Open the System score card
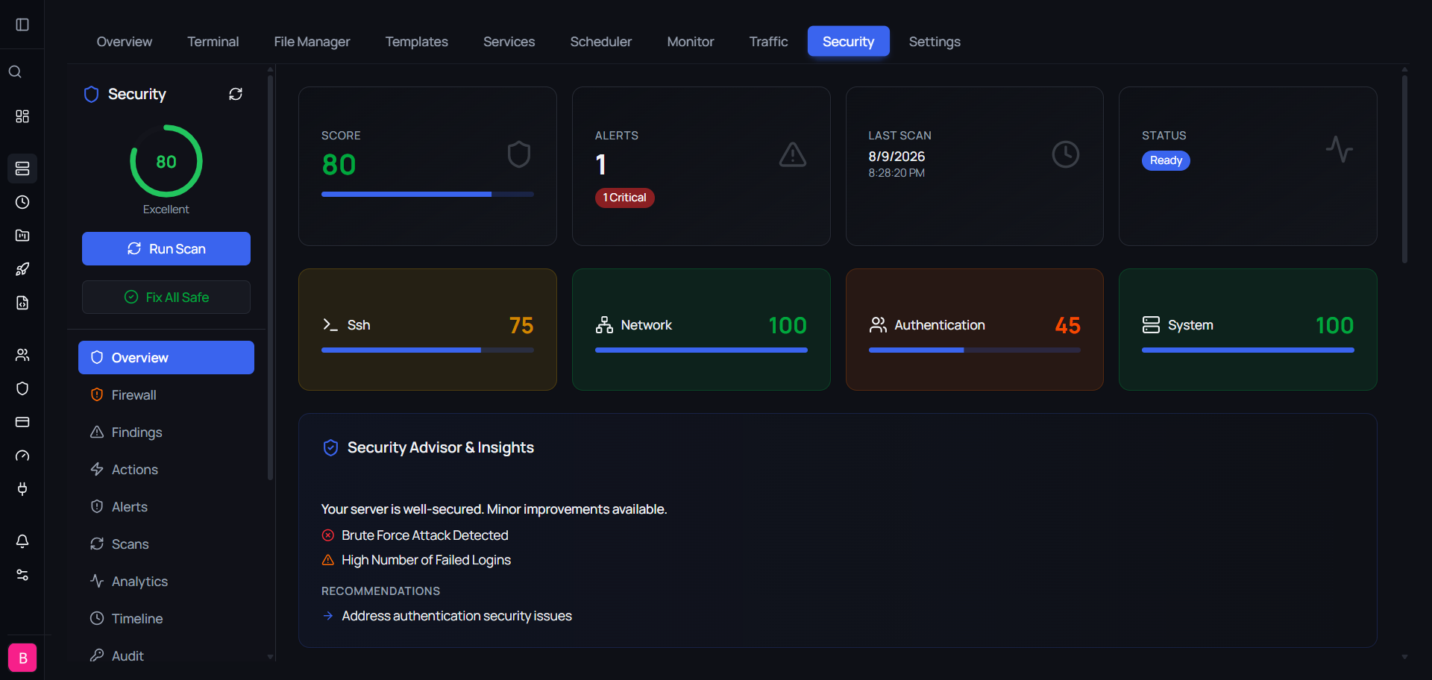The height and width of the screenshot is (680, 1432). (1248, 330)
